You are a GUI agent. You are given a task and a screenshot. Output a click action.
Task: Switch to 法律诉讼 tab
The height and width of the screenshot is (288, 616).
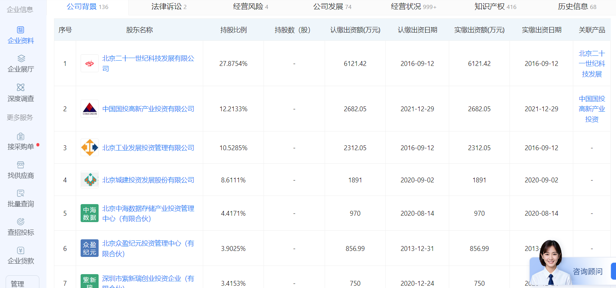(169, 6)
